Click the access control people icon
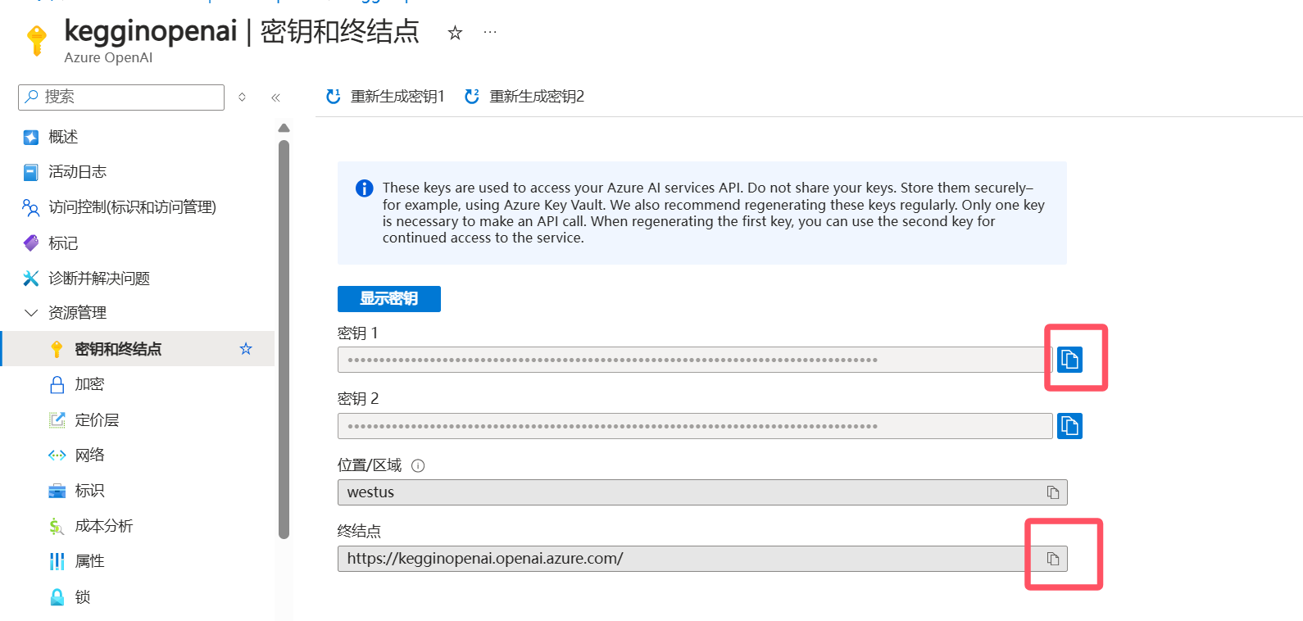The width and height of the screenshot is (1303, 621). 31,208
